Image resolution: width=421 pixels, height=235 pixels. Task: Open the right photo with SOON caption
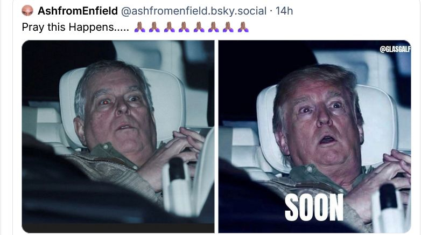coord(315,136)
